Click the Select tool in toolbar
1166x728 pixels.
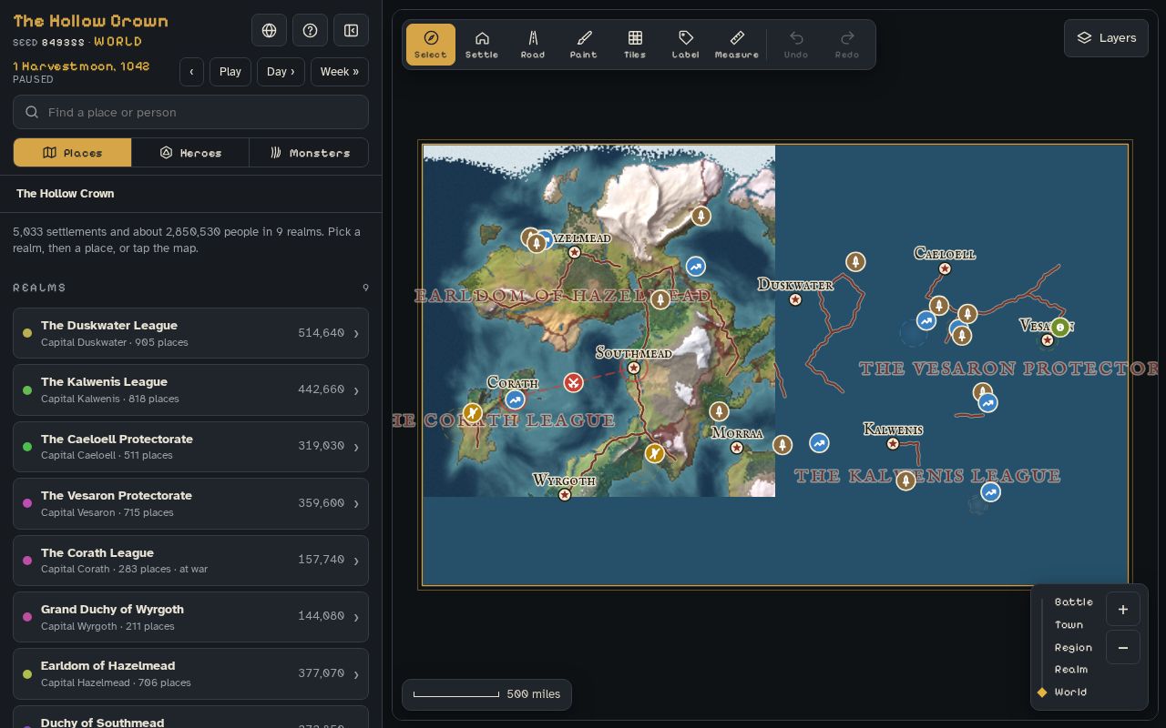pyautogui.click(x=431, y=45)
